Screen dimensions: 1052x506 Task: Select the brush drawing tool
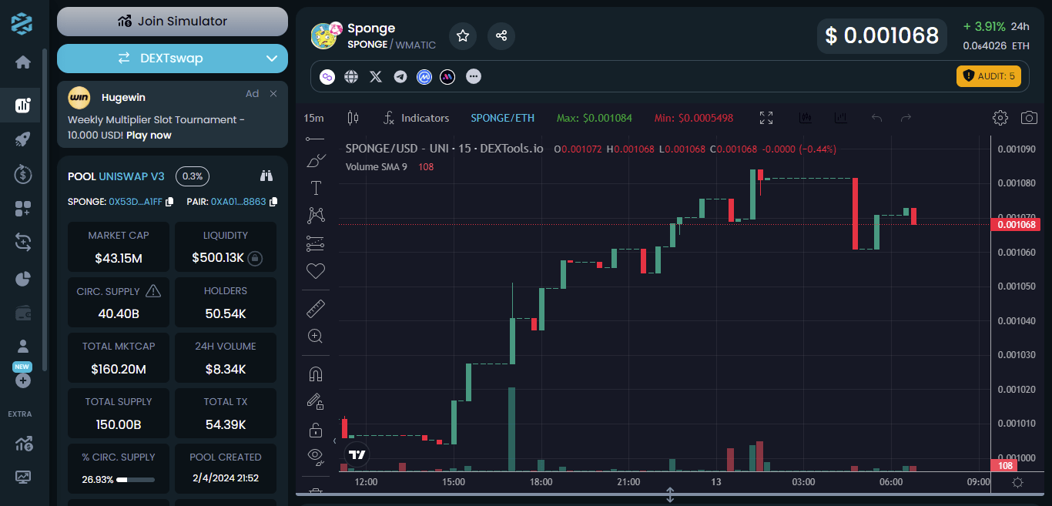point(316,160)
